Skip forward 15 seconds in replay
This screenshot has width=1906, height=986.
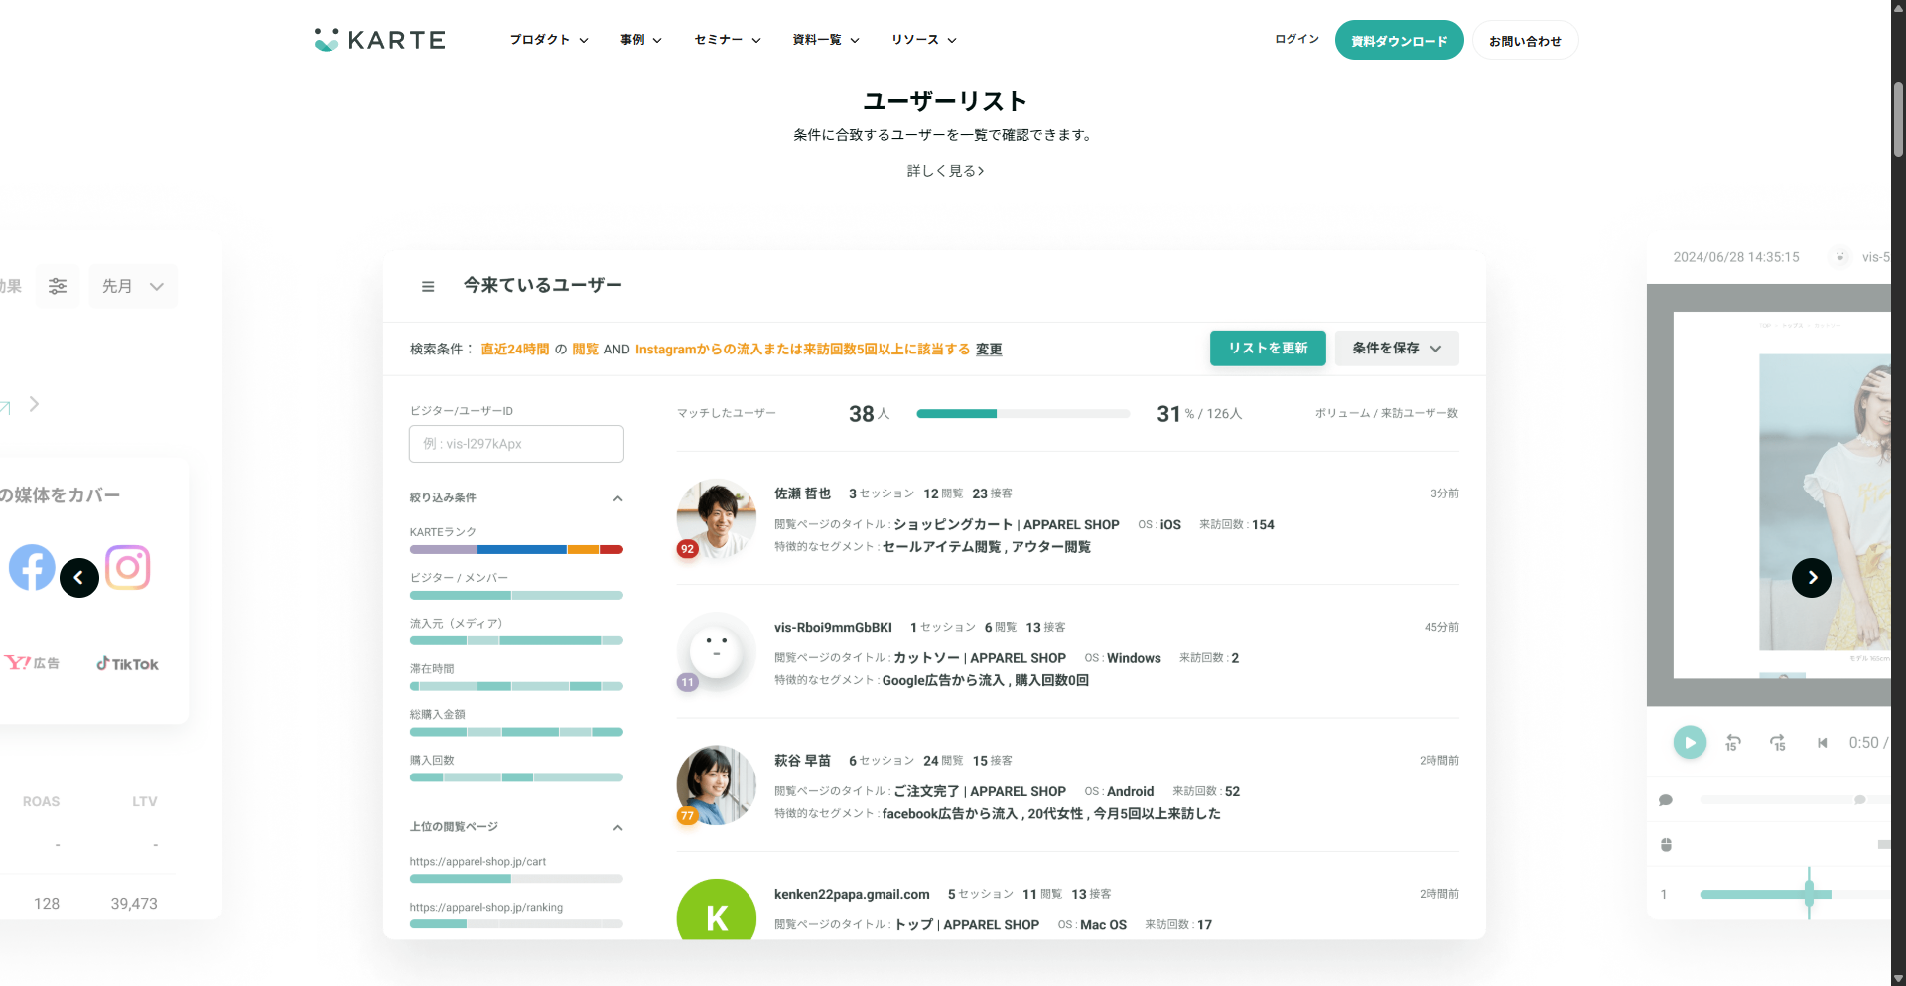1778,743
